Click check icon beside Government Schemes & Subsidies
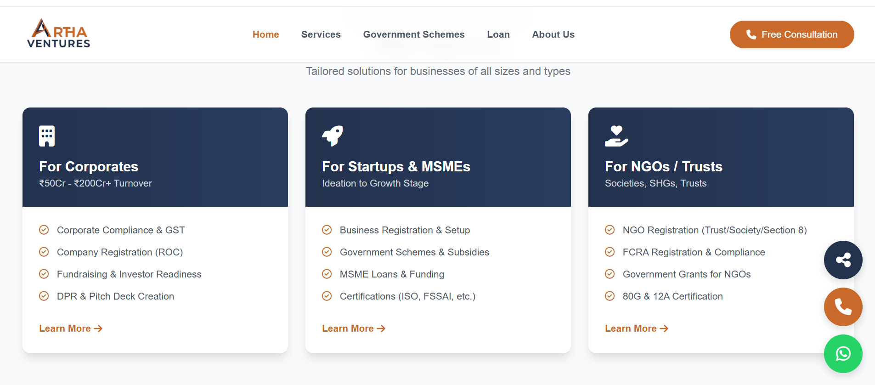The image size is (875, 385). tap(327, 252)
